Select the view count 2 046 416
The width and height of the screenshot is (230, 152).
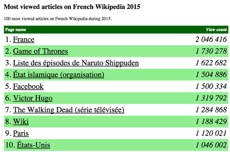pyautogui.click(x=211, y=39)
